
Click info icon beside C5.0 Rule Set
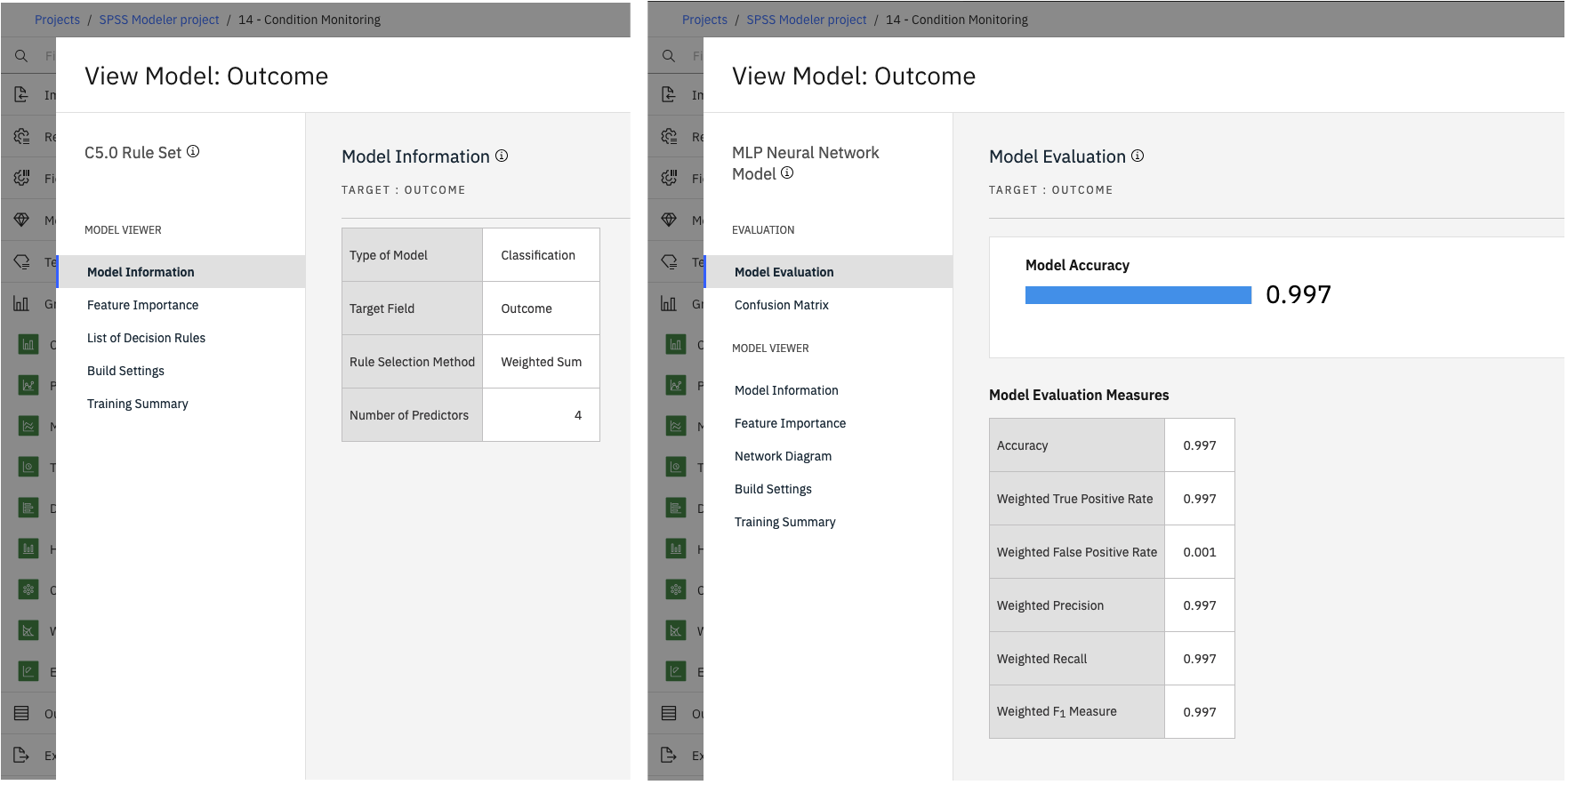pyautogui.click(x=193, y=152)
